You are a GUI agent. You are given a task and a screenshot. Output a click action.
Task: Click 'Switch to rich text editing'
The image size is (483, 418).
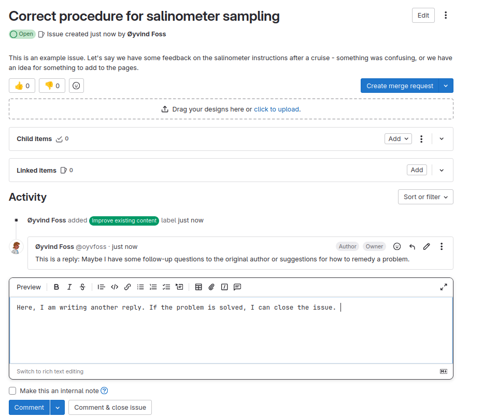coord(50,371)
